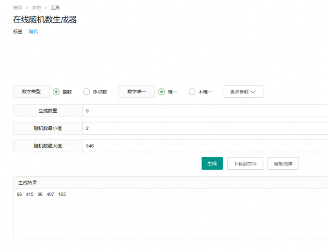328x252 pixels.
Task: Expand the 更多参数 dropdown
Action: [243, 92]
